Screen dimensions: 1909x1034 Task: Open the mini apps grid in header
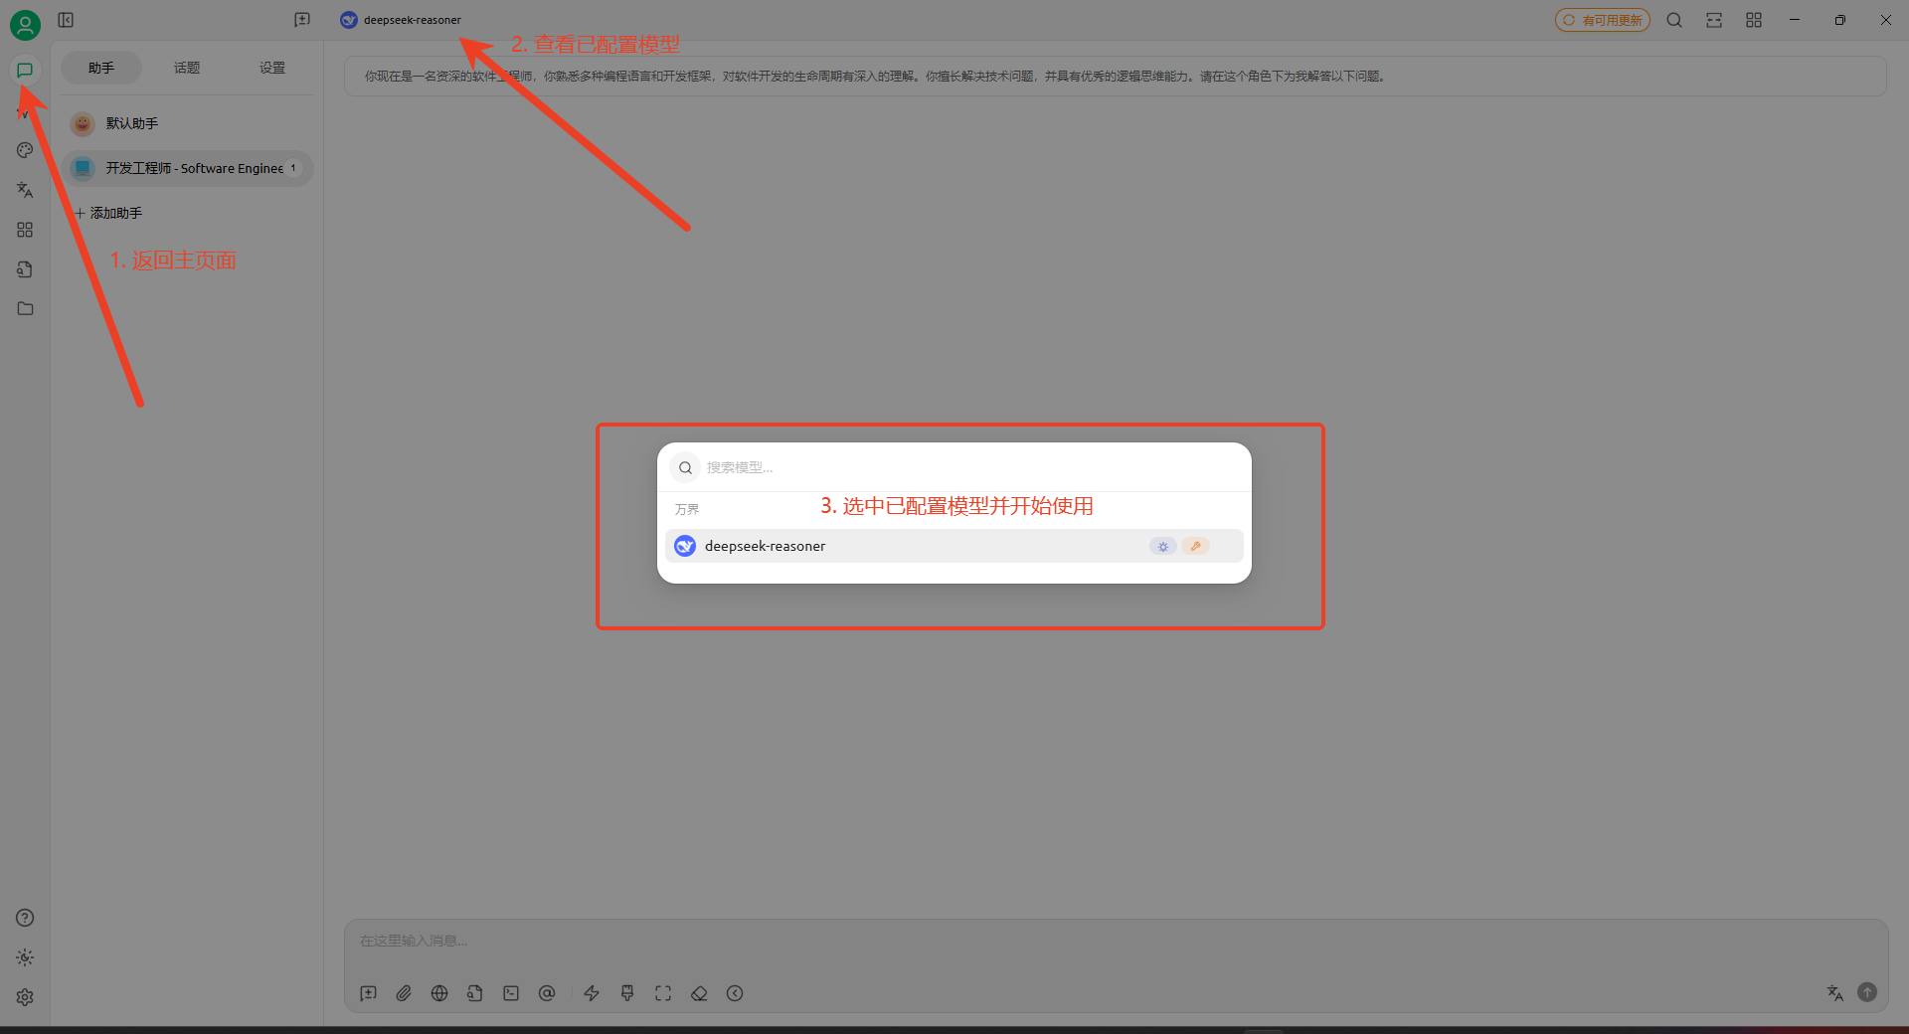[1754, 20]
